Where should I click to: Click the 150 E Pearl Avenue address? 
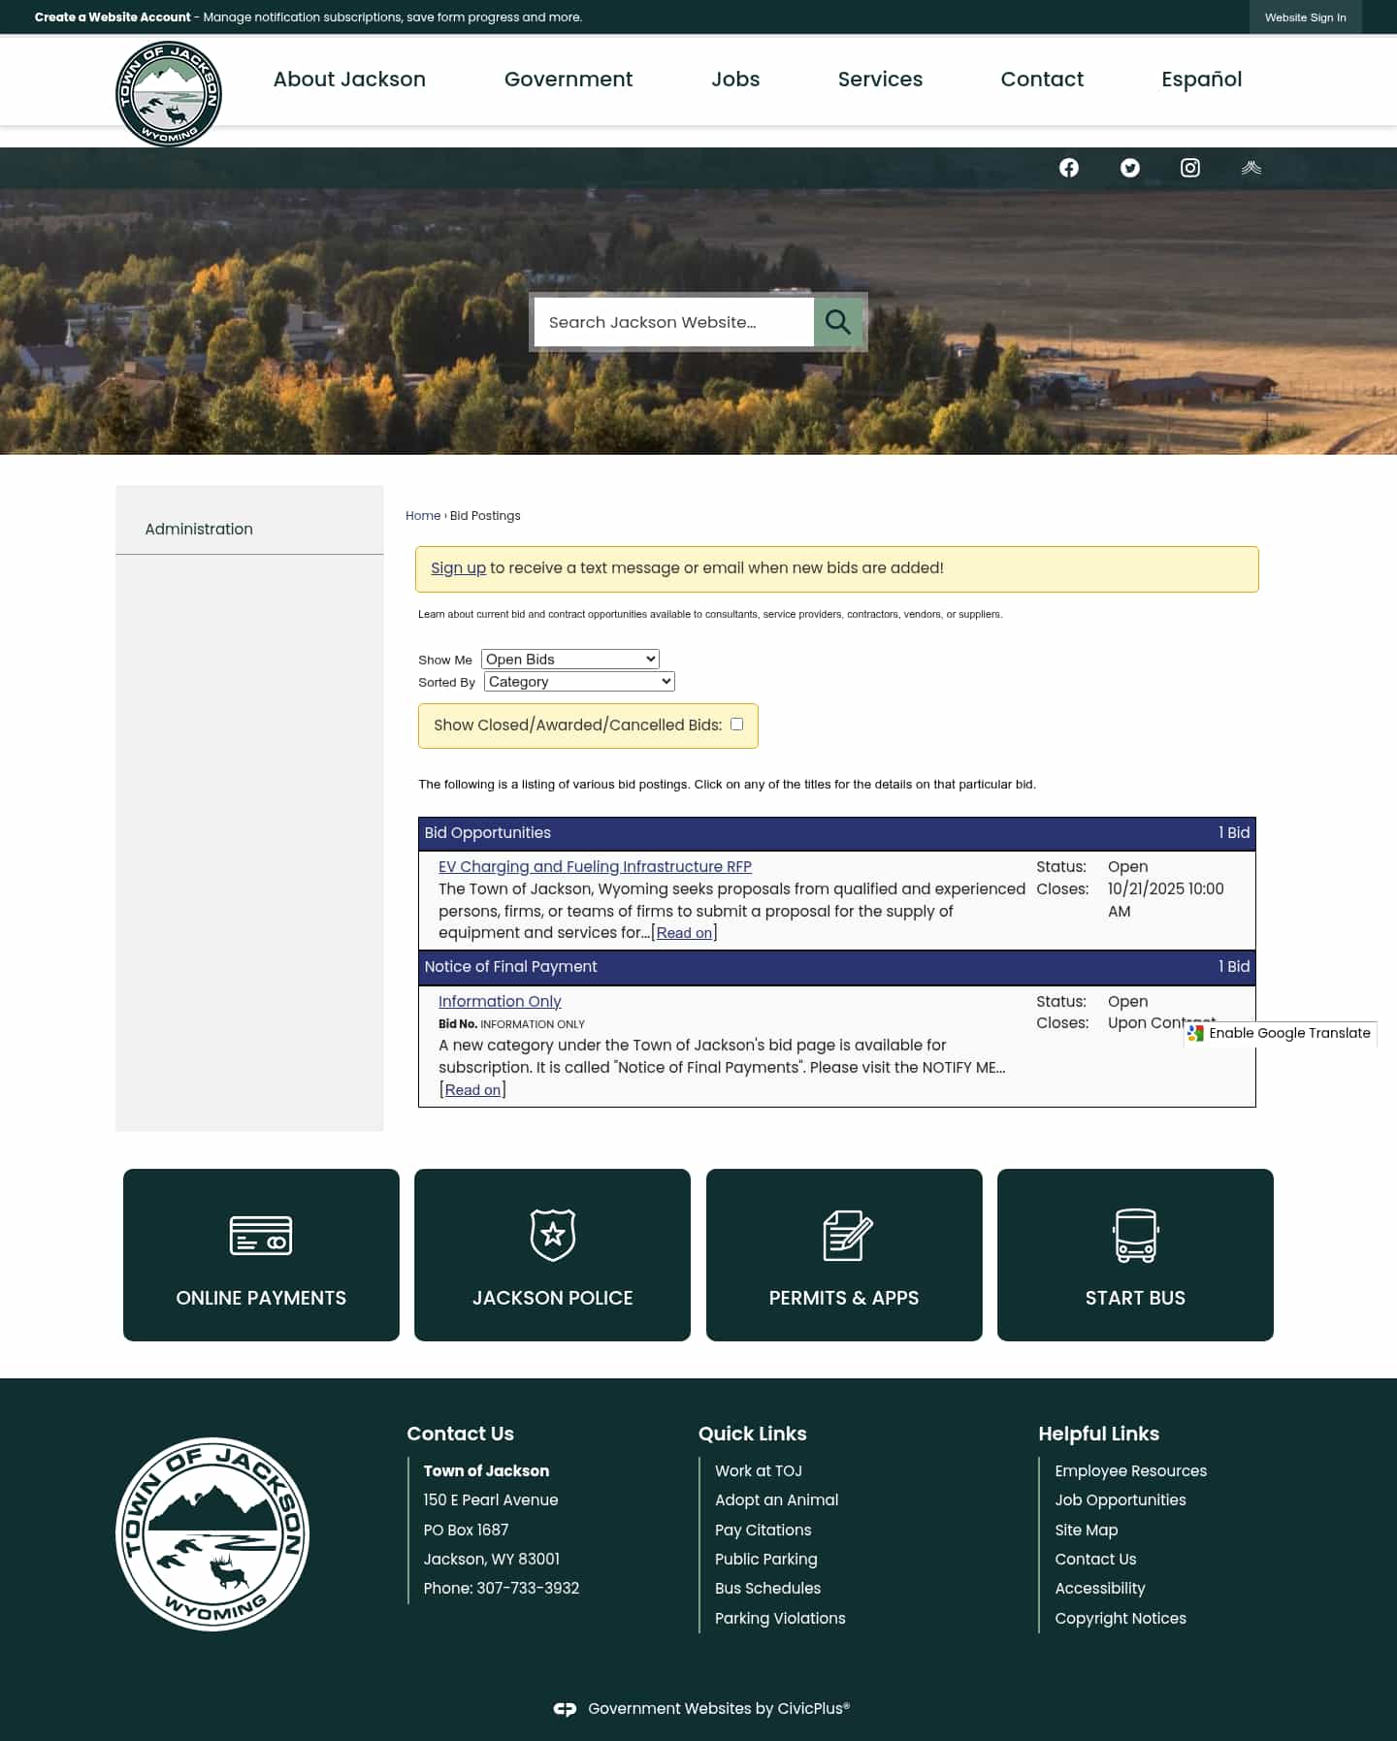click(491, 1500)
